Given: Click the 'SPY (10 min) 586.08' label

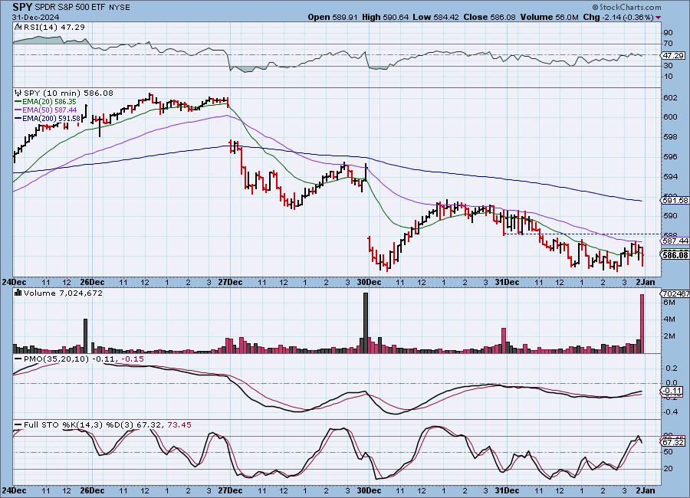Looking at the screenshot, I should (68, 93).
